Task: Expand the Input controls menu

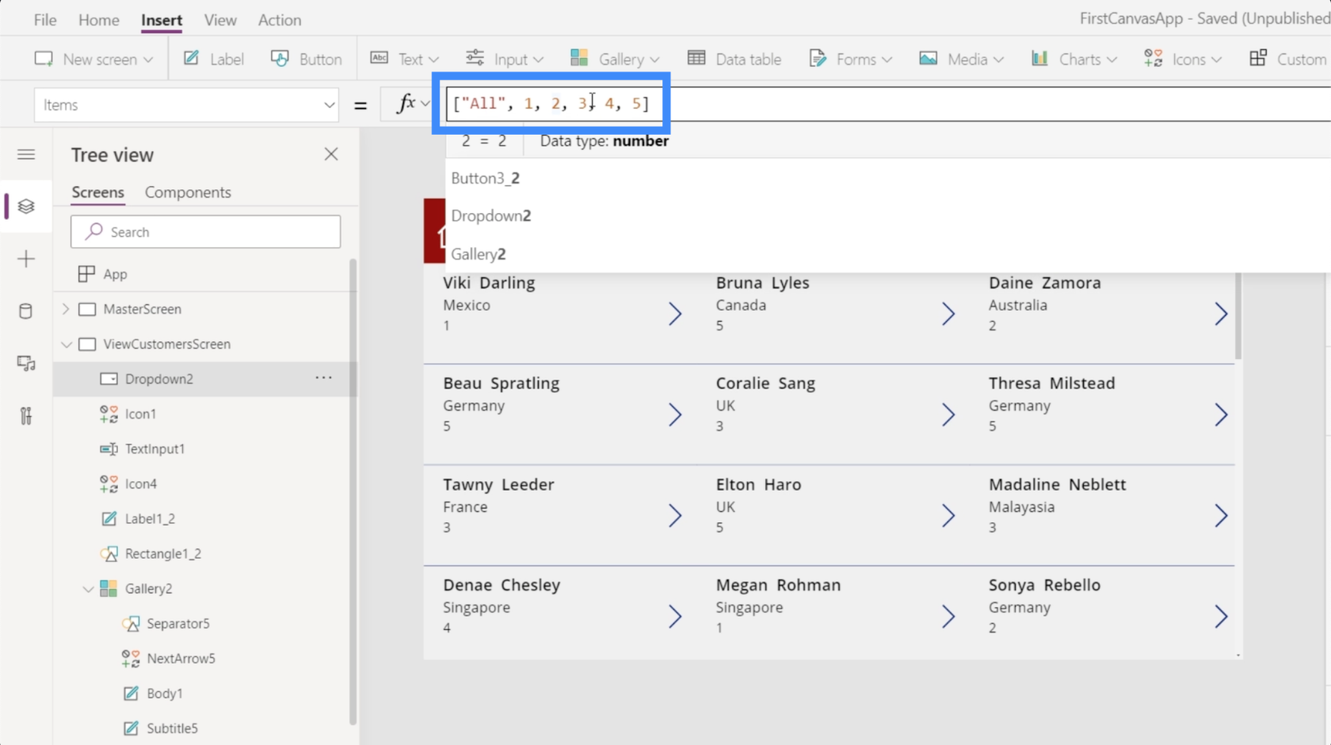Action: [x=505, y=59]
